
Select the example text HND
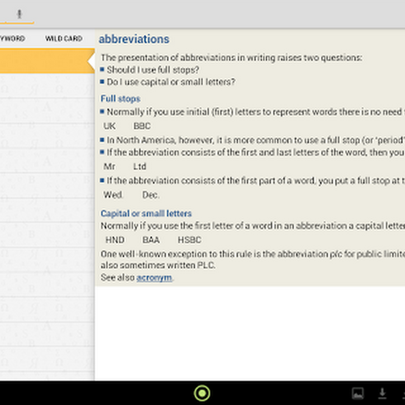(x=115, y=240)
